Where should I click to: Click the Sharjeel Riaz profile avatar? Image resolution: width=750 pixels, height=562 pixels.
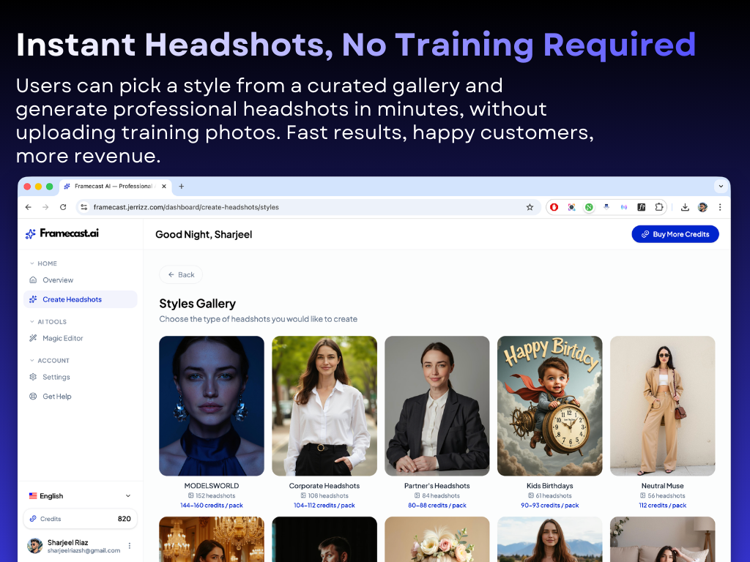tap(34, 546)
